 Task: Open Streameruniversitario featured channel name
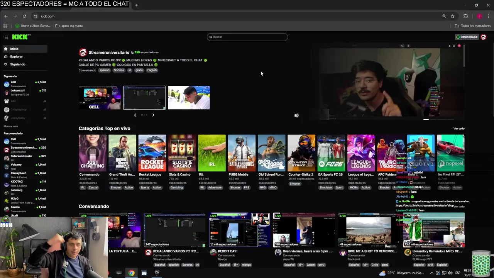(x=109, y=53)
